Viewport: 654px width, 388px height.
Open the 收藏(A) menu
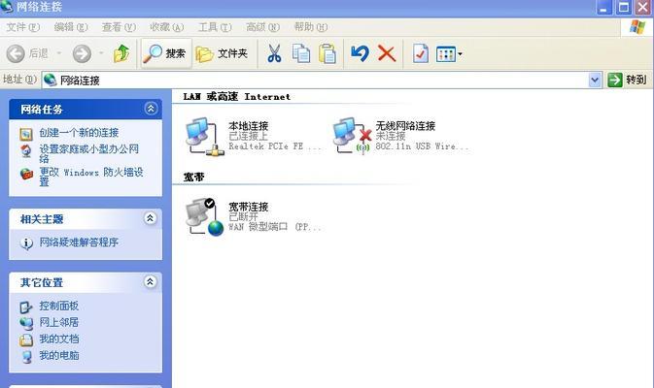167,27
